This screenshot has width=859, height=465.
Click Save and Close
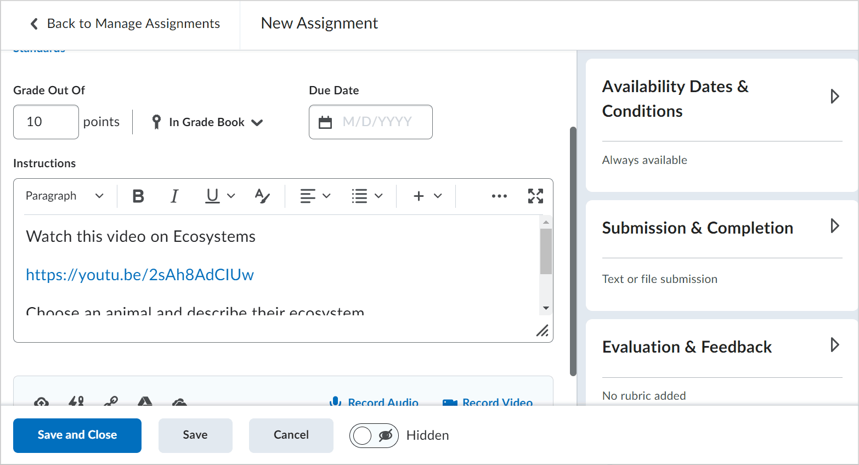pyautogui.click(x=77, y=435)
